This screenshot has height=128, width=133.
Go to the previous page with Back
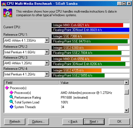tap(73, 122)
